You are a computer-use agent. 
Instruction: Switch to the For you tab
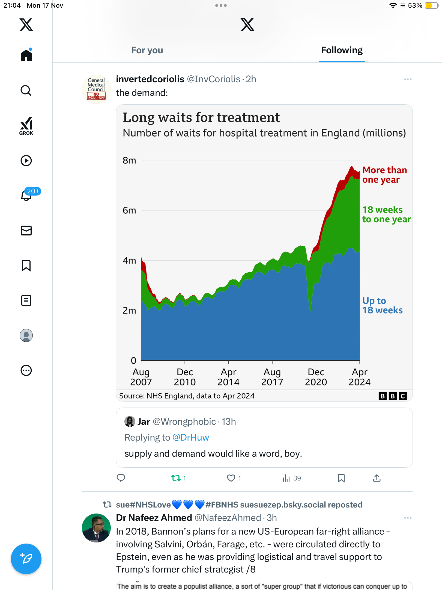147,50
